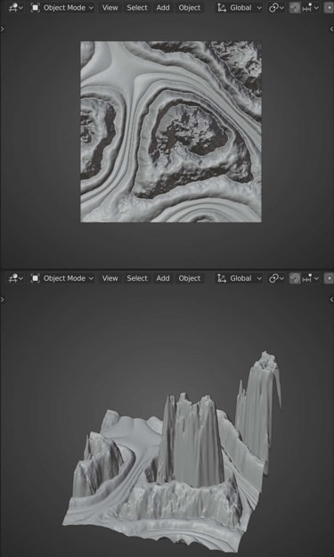The image size is (334, 557).
Task: Open editor type menu in upper viewport
Action: 15,7
